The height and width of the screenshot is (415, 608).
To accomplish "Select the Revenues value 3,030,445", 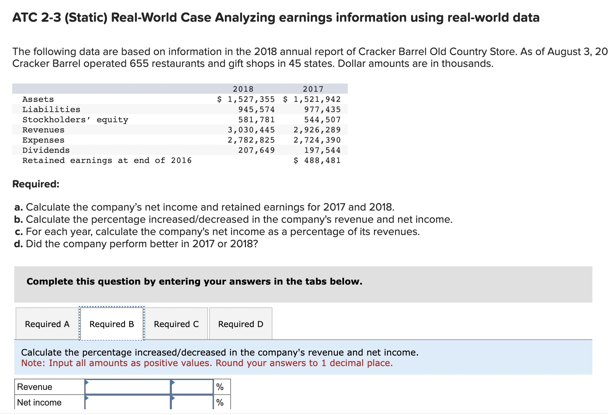I will click(x=251, y=130).
